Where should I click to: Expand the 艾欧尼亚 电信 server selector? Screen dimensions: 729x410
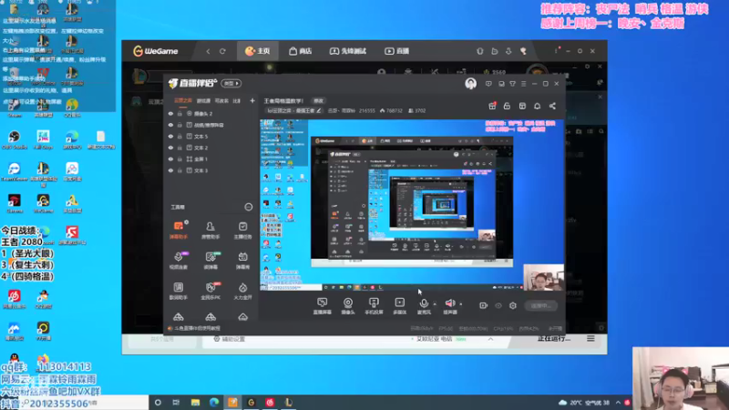pos(490,339)
